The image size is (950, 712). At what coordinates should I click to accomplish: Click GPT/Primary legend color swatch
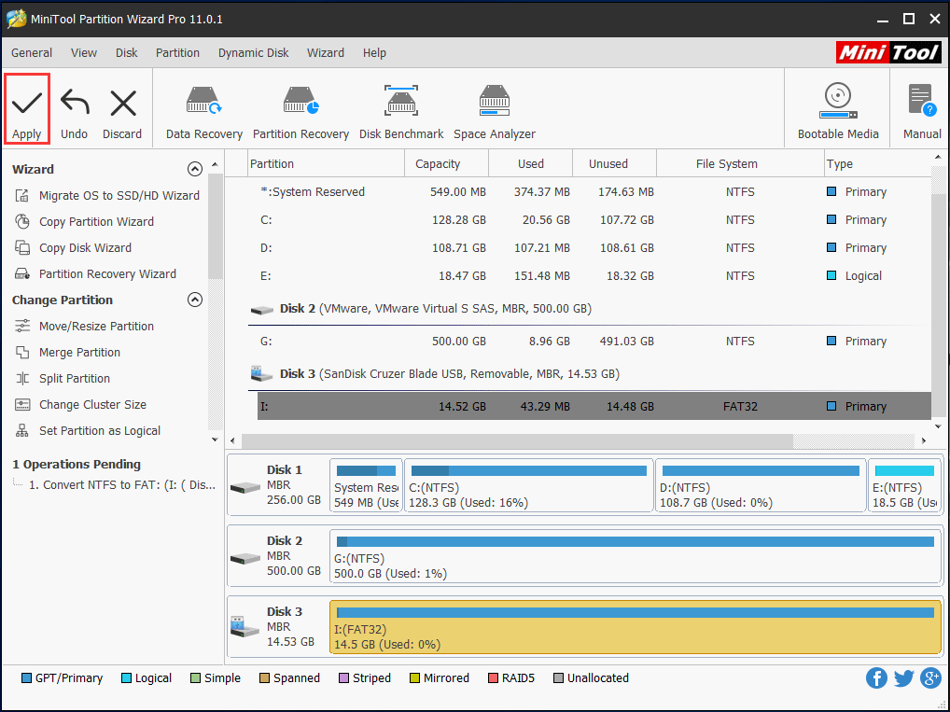point(26,678)
